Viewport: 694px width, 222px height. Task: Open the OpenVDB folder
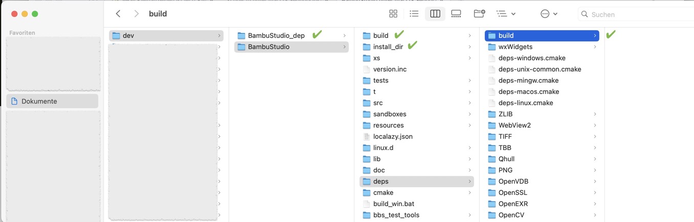[x=542, y=182]
